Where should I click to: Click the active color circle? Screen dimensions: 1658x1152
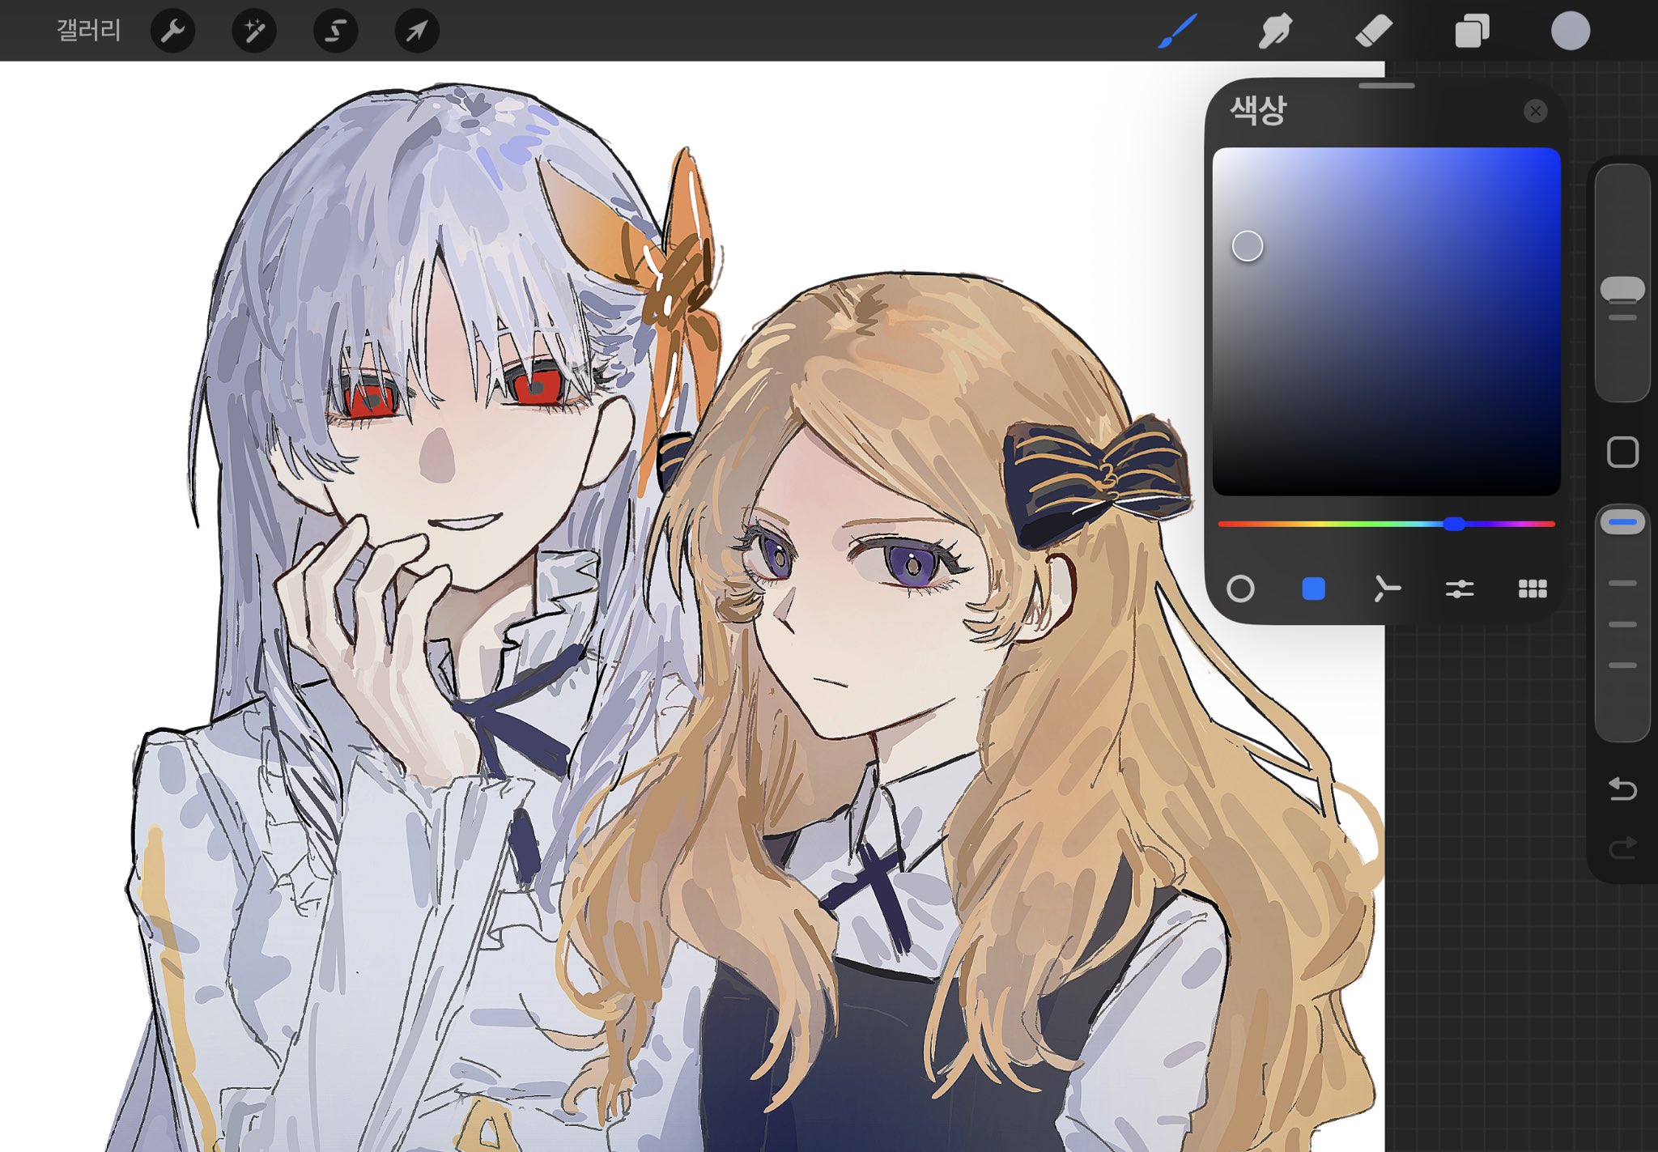(x=1570, y=32)
